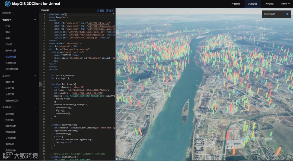The height and width of the screenshot is (161, 293).
Task: Collapse the 空间分析 (11) section chevron
Action: coord(35,107)
